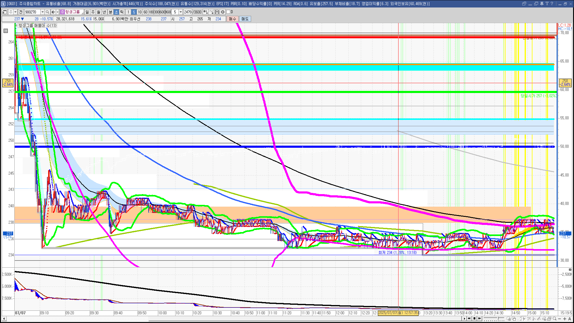Select the 10 interval tab
574x323 pixels.
click(x=140, y=12)
